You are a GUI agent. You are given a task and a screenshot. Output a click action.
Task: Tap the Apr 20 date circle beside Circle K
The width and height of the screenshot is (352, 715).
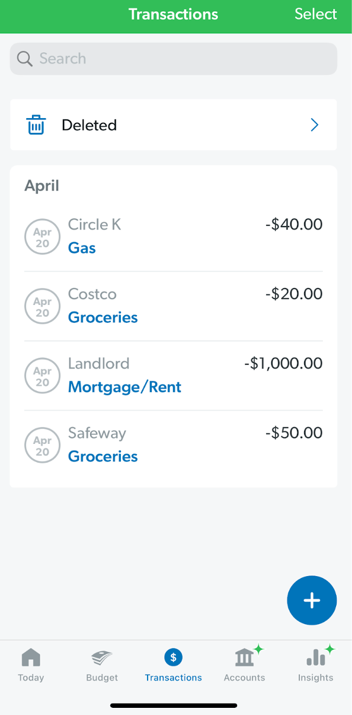[42, 236]
